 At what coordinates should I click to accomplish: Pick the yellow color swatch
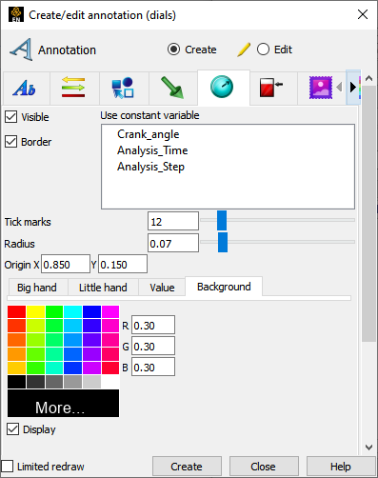(x=35, y=311)
